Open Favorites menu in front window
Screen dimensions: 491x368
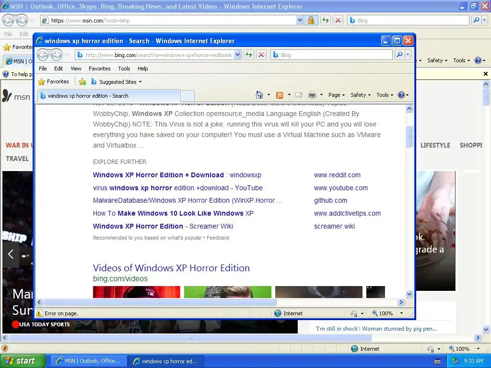click(x=100, y=69)
